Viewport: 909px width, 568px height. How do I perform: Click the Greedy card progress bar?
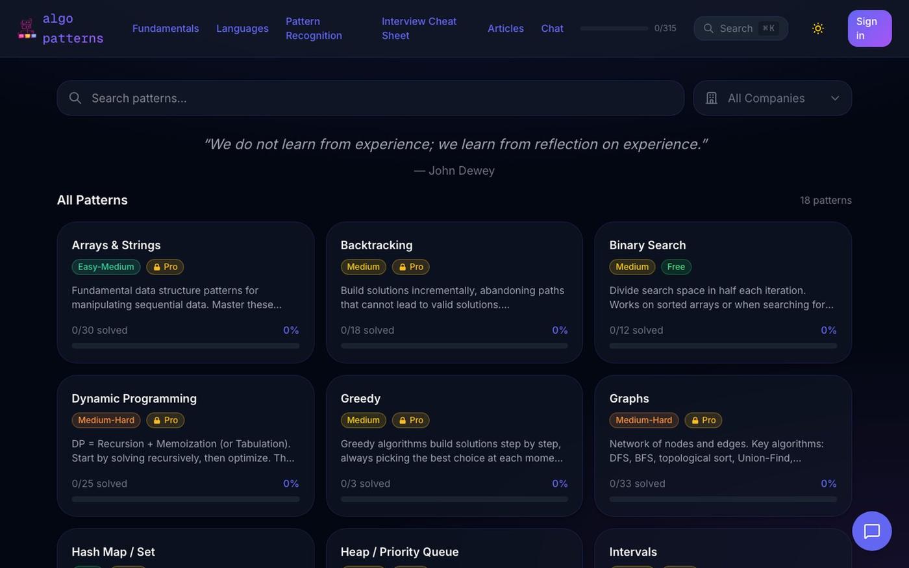454,499
